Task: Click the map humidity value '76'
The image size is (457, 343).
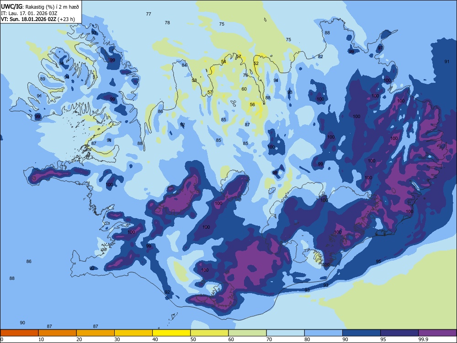Action: click(245, 75)
